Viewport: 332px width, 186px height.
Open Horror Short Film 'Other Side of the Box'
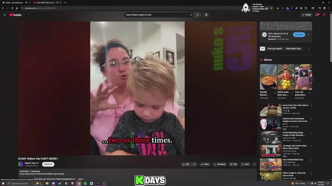(x=271, y=110)
